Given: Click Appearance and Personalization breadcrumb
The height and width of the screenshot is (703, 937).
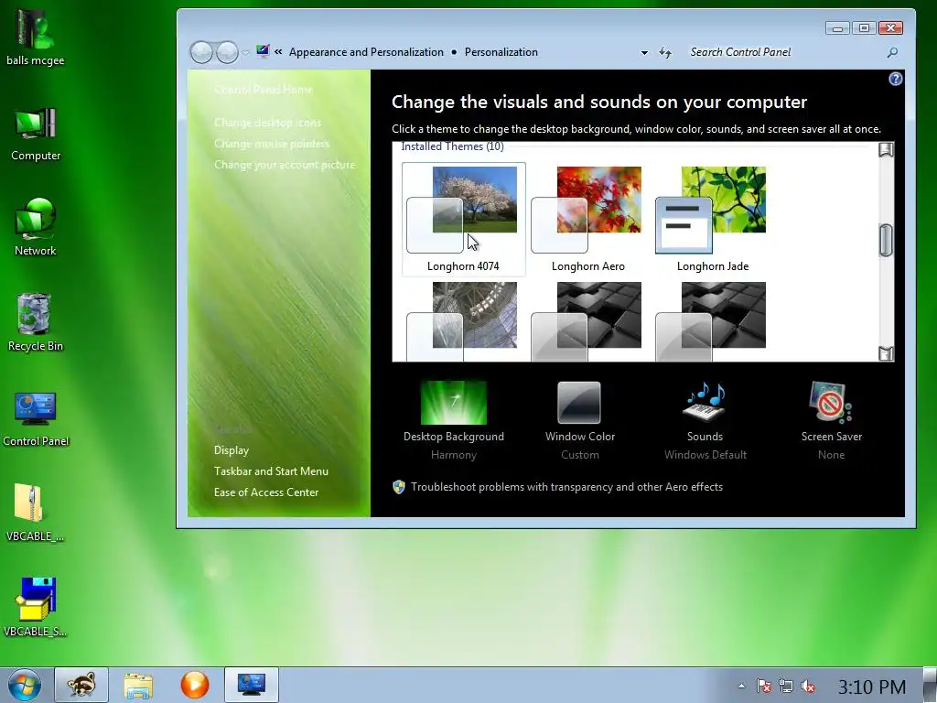Looking at the screenshot, I should [x=366, y=52].
